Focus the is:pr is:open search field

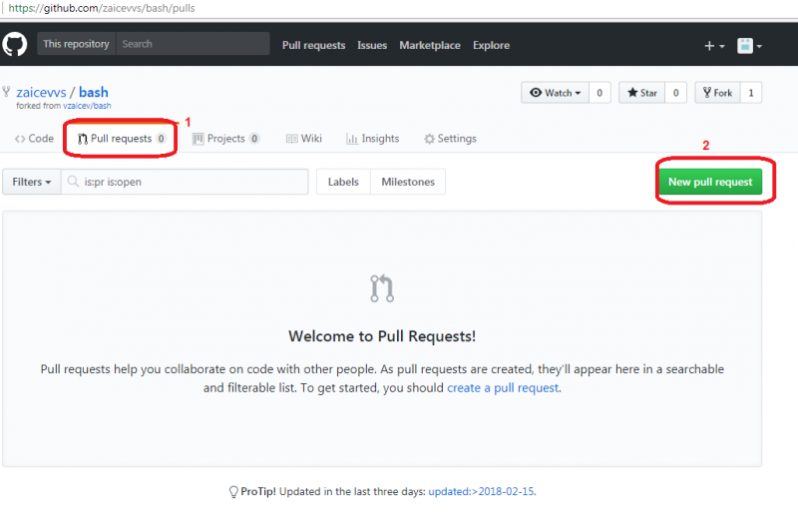(x=190, y=183)
